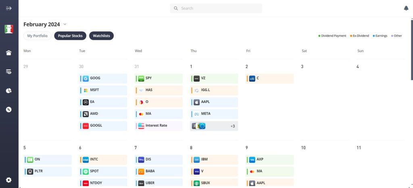Click the Other legend label

tap(397, 36)
